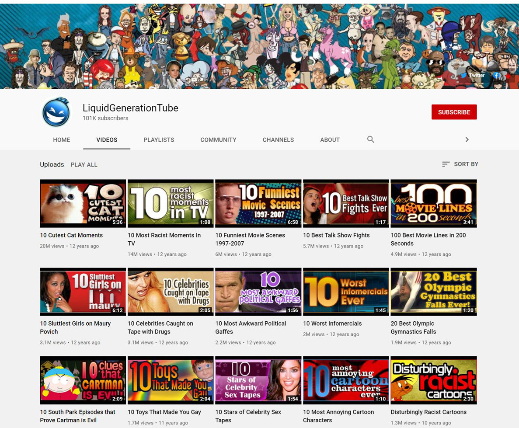
Task: Click the title '10 Most Racist Moments In TV'
Action: click(x=164, y=239)
